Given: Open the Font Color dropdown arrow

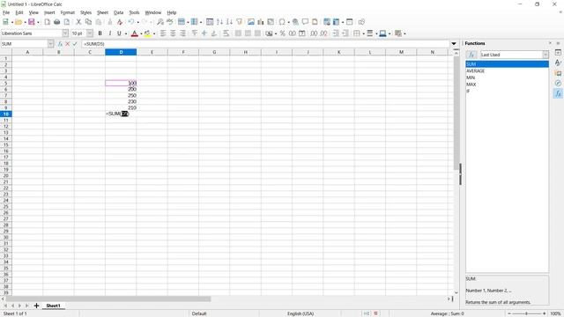Looking at the screenshot, I should tap(141, 33).
